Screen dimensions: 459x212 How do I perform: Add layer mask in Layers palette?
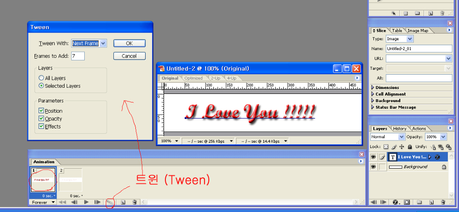407,202
